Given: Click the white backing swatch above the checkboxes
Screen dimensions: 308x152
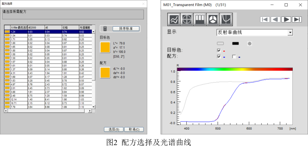Looking at the screenshot, I should pos(220,44).
